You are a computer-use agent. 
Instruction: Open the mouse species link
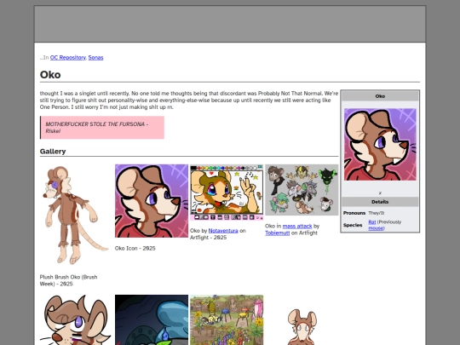pos(376,228)
